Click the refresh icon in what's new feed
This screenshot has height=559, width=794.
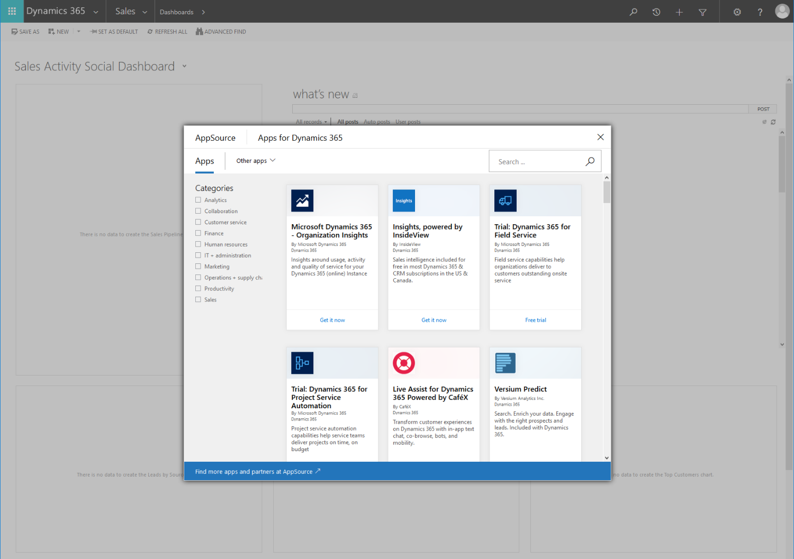point(773,122)
